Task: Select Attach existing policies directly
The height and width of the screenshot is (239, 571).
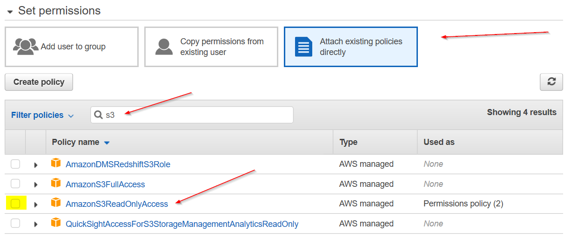Action: pos(350,47)
